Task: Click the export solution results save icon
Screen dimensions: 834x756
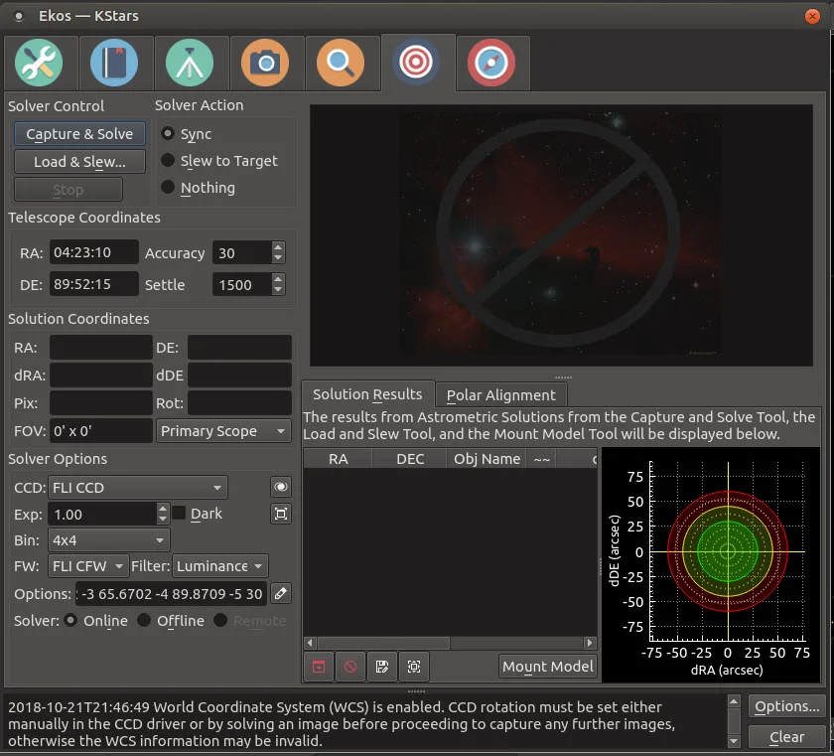Action: pyautogui.click(x=382, y=667)
